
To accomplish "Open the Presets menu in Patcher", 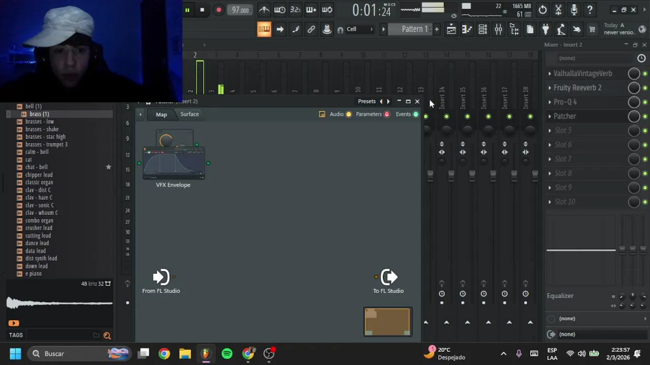I will (367, 101).
